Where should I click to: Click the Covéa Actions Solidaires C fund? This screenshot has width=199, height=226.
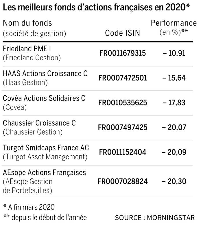point(44,98)
